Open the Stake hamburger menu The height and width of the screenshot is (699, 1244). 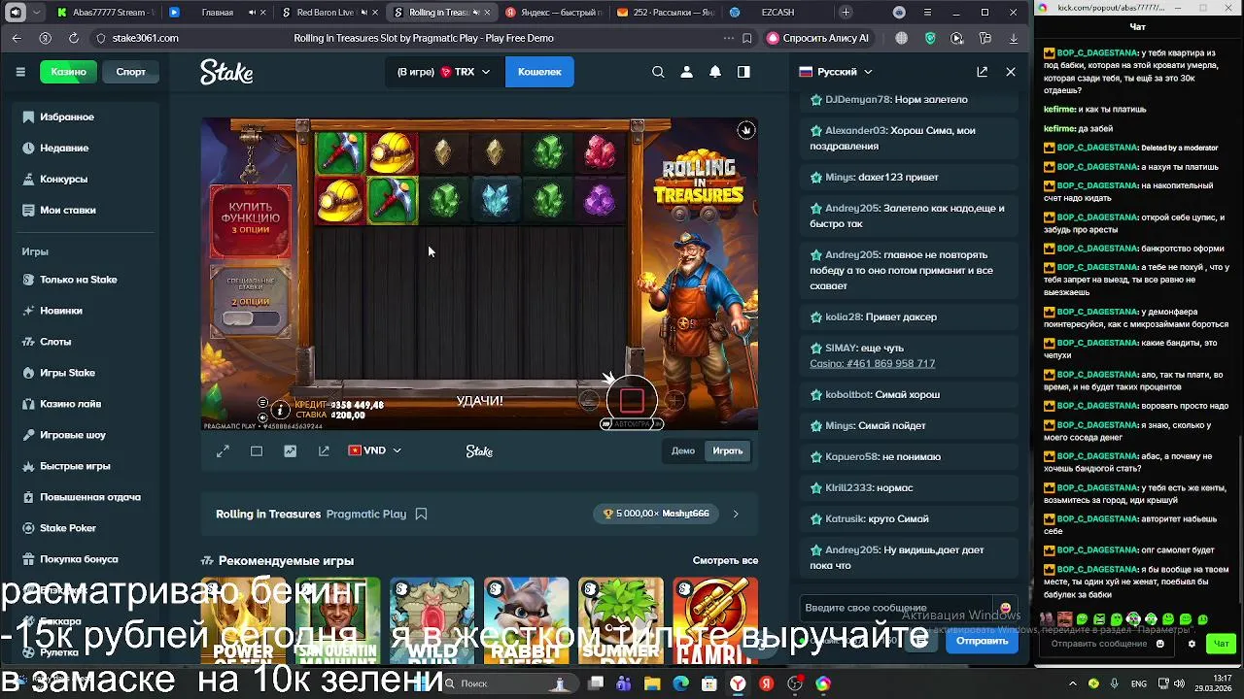pyautogui.click(x=20, y=72)
